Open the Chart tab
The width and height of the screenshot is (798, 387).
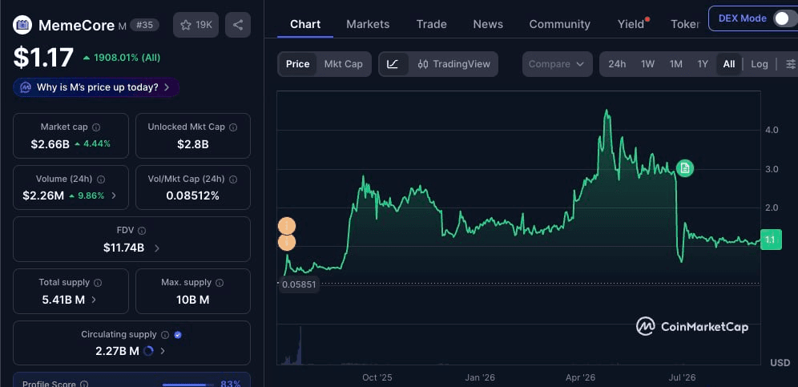click(305, 24)
